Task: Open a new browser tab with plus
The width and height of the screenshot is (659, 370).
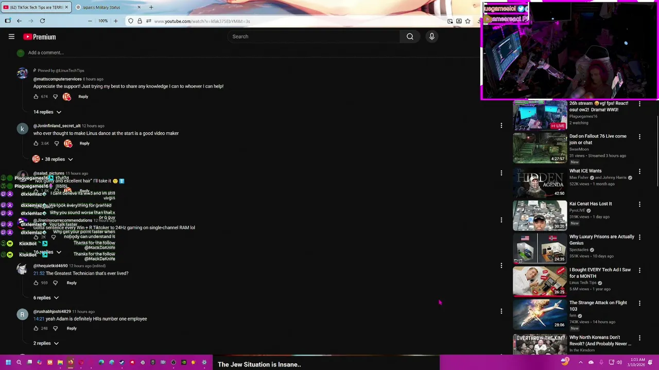Action: 151,7
